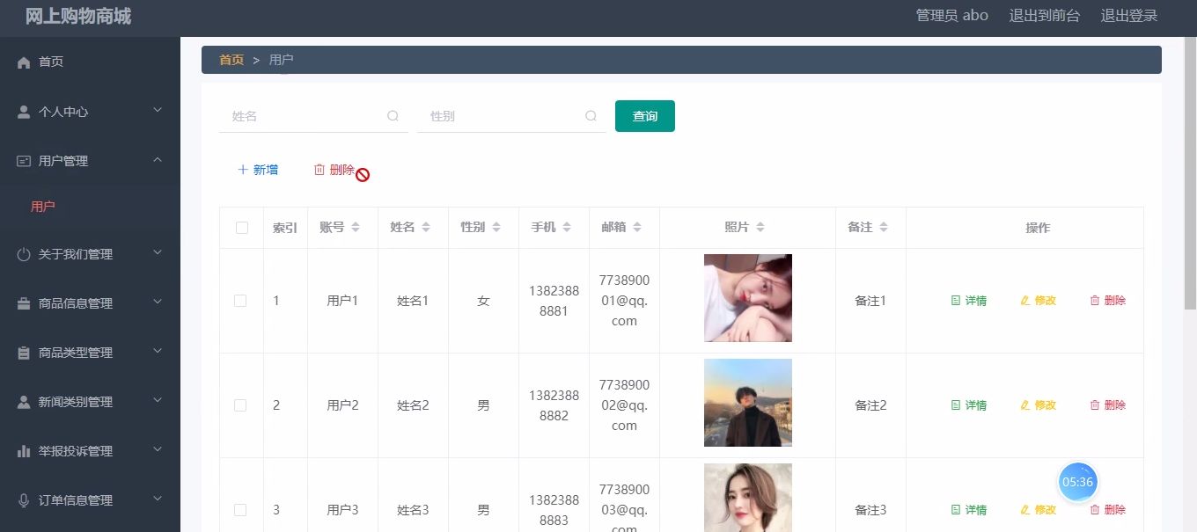
Task: Sort table by 手机 column arrows
Action: pos(567,228)
